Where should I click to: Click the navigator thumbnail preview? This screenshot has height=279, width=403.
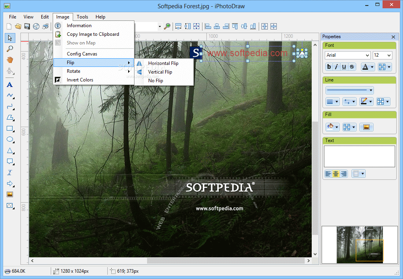360,245
